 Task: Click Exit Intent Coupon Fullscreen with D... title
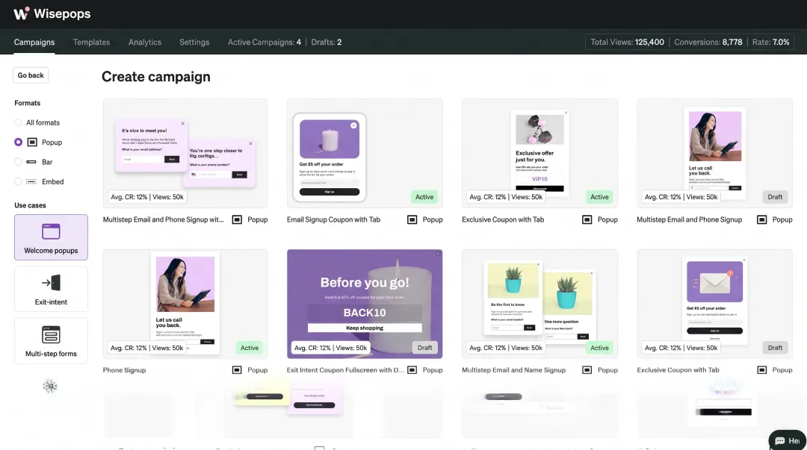tap(345, 369)
